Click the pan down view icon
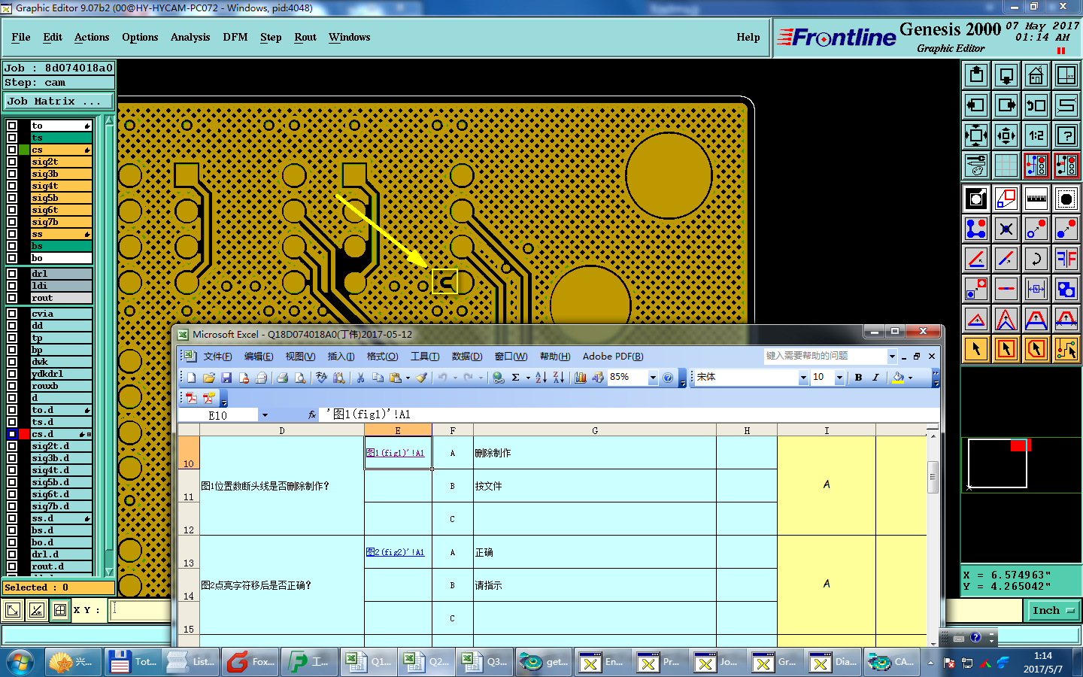Screen dimensions: 1083x677 click(1006, 75)
